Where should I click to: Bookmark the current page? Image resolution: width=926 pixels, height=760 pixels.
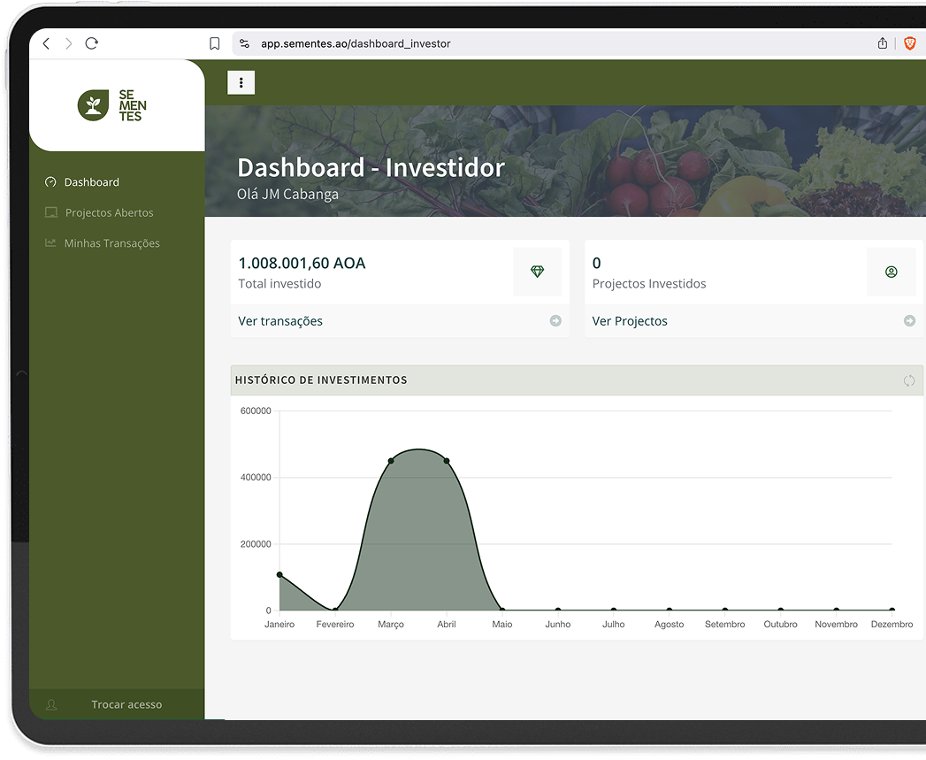coord(214,43)
